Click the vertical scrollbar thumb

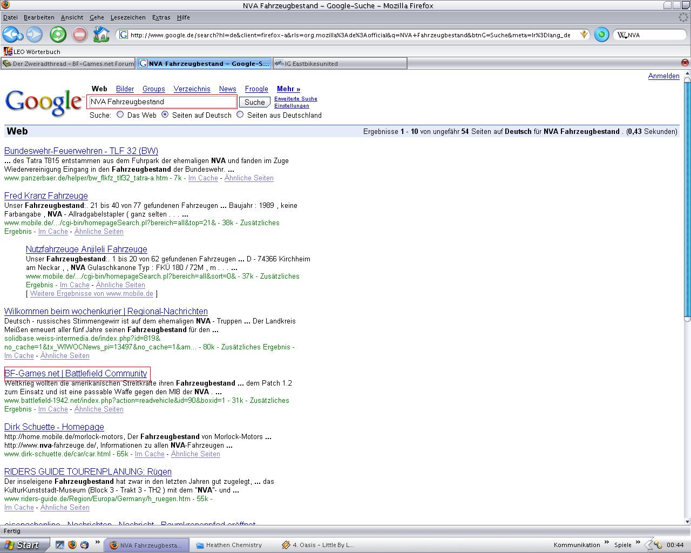(x=687, y=200)
